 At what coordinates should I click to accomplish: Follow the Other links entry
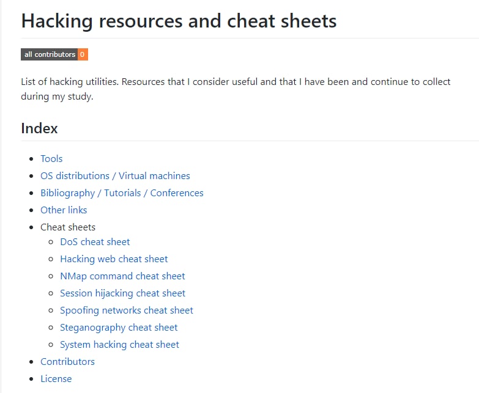coord(64,210)
